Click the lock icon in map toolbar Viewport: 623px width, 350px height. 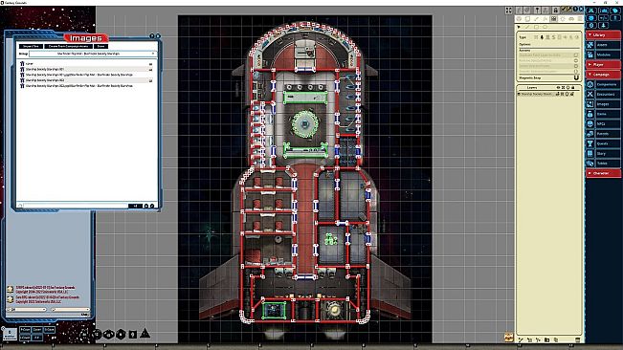[555, 10]
